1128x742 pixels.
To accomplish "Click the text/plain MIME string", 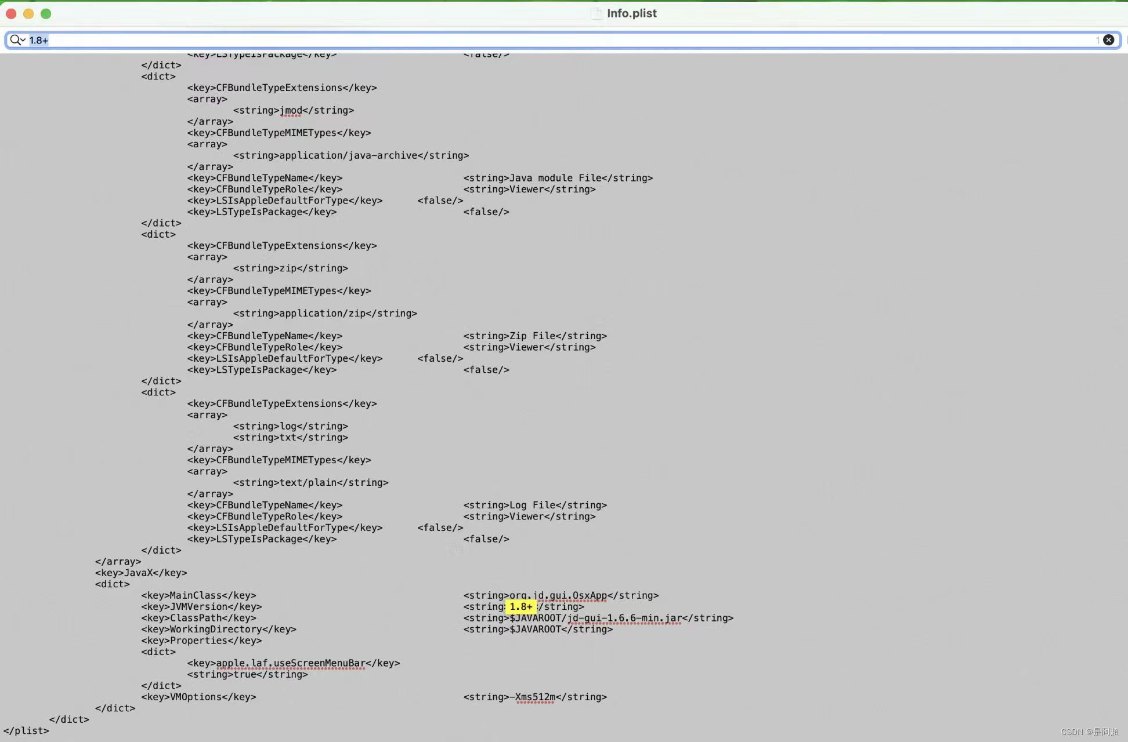I will coord(311,482).
